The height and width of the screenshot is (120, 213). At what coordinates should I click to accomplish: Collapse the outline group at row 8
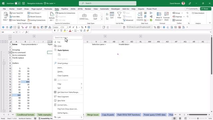(x=4, y=63)
